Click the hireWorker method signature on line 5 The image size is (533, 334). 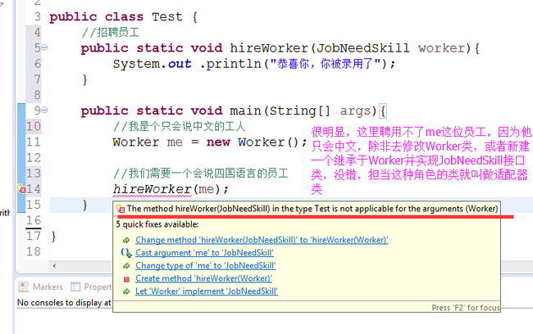pyautogui.click(x=280, y=47)
